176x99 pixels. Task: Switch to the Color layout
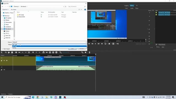point(126,8)
